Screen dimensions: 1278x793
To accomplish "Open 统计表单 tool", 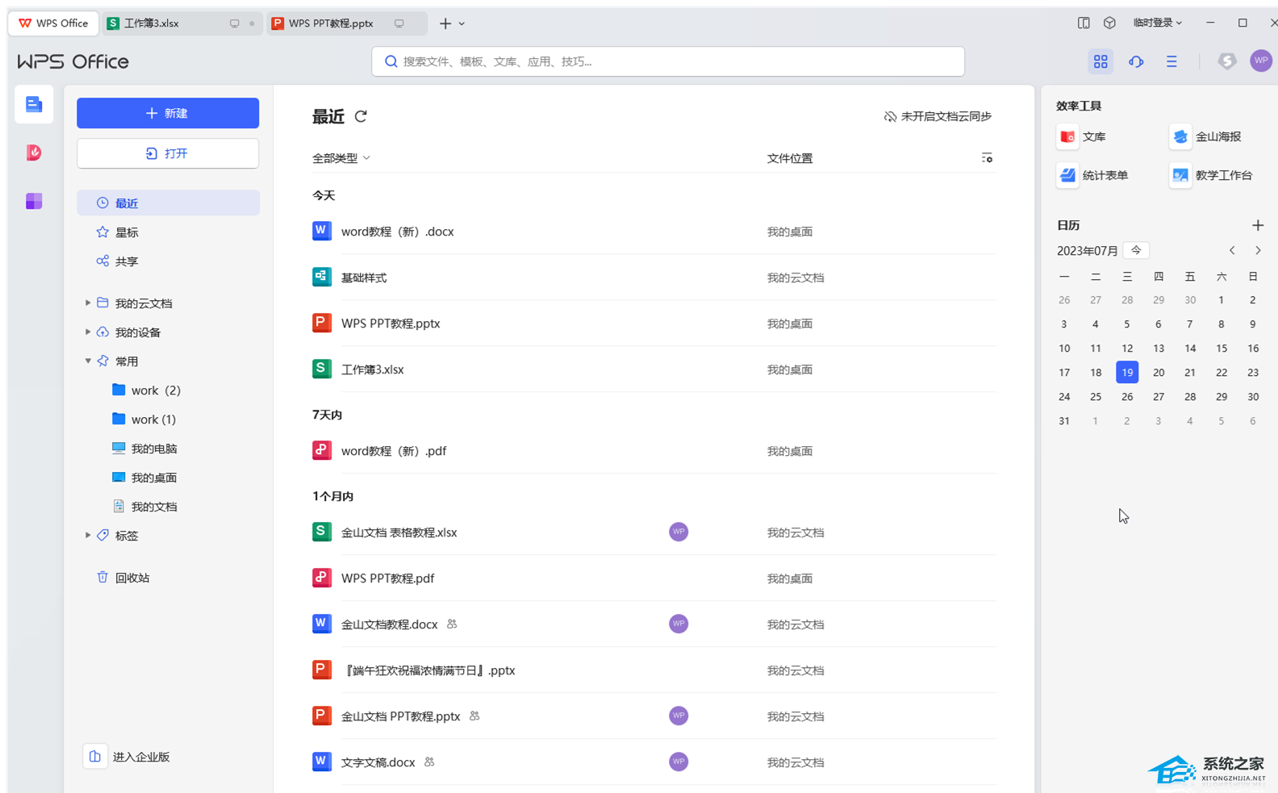I will (1093, 175).
